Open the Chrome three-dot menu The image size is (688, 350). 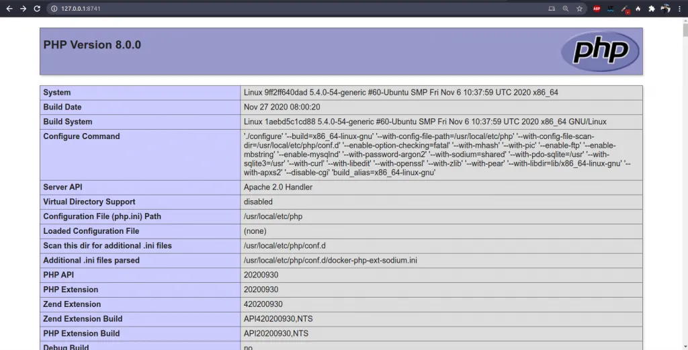[679, 9]
